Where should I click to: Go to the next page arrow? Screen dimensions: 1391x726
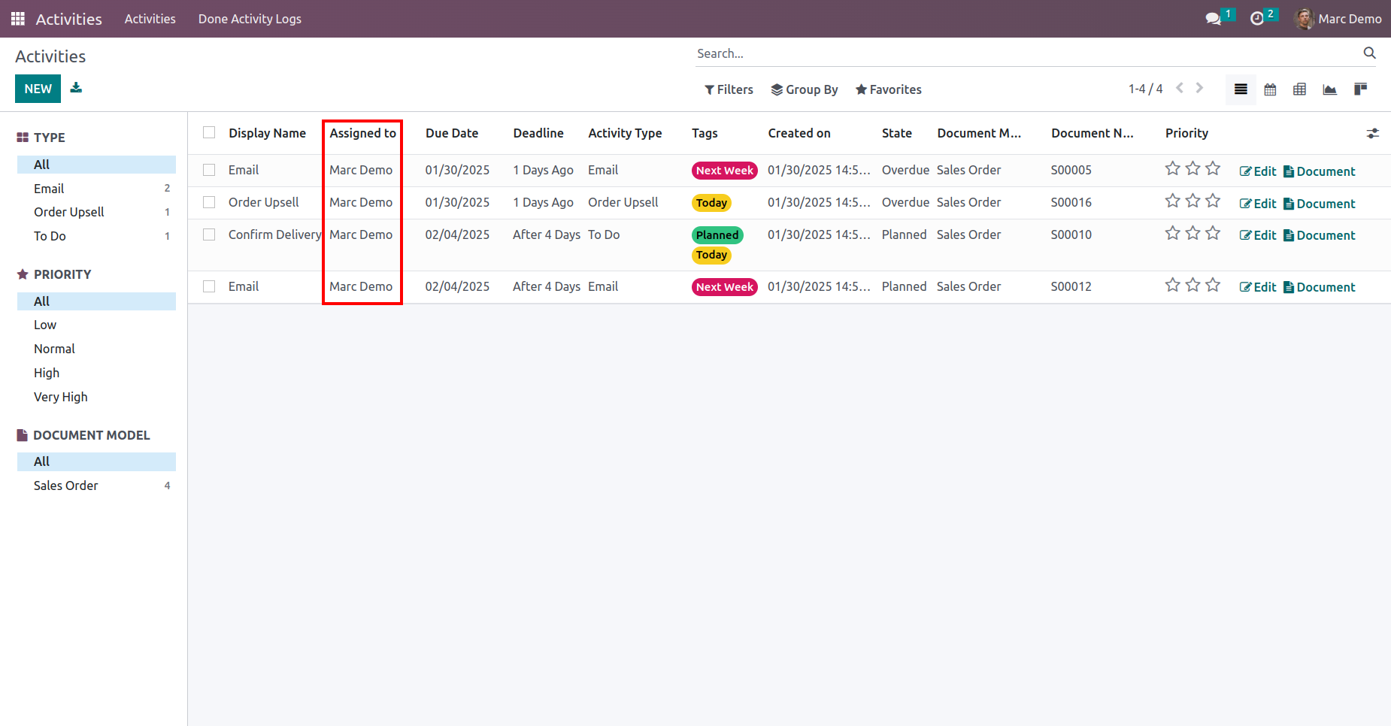[x=1199, y=89]
